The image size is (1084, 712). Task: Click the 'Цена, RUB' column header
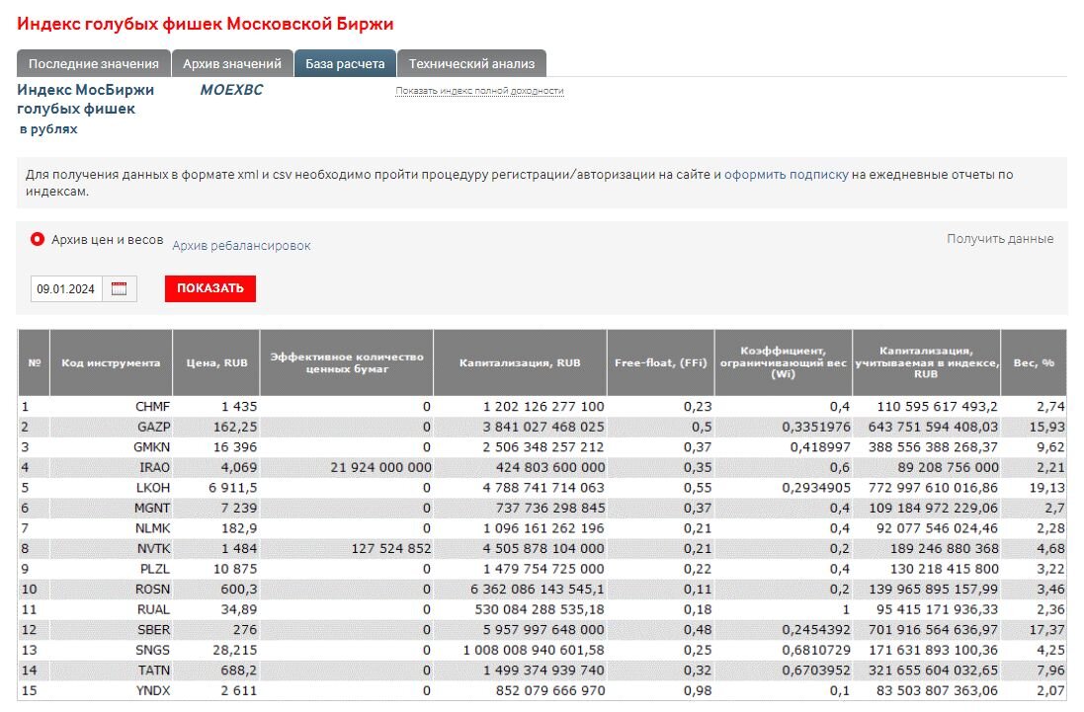[215, 363]
